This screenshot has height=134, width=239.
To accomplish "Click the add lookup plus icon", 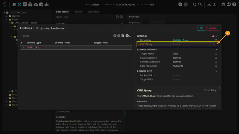I will pyautogui.click(x=127, y=36).
